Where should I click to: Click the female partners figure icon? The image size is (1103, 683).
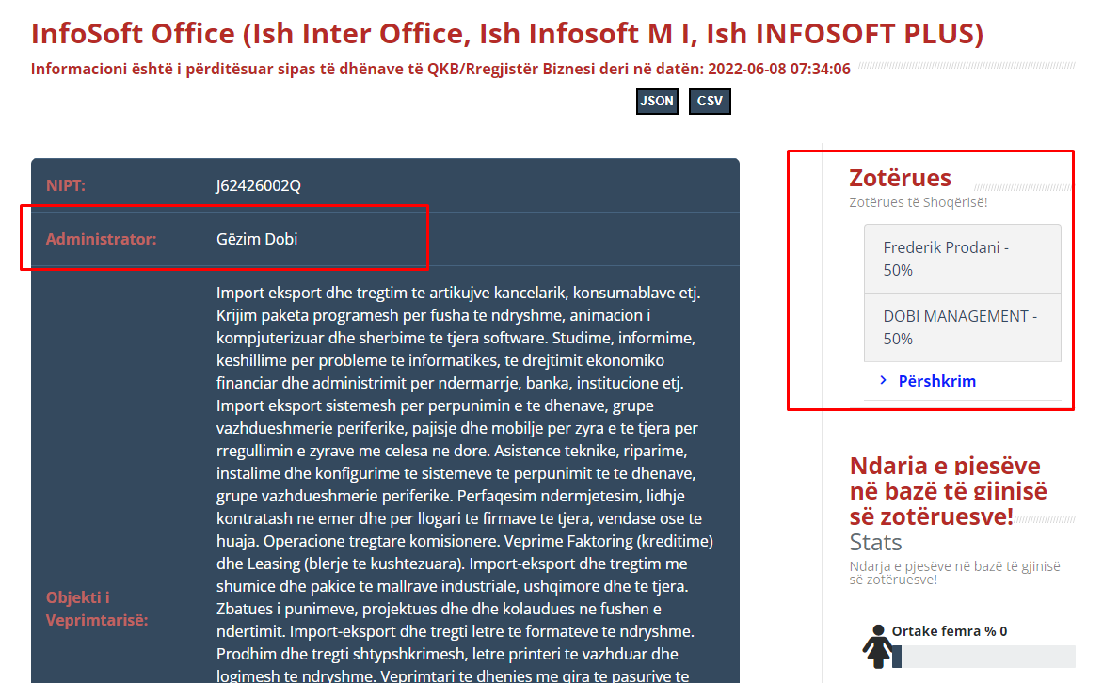click(x=877, y=645)
